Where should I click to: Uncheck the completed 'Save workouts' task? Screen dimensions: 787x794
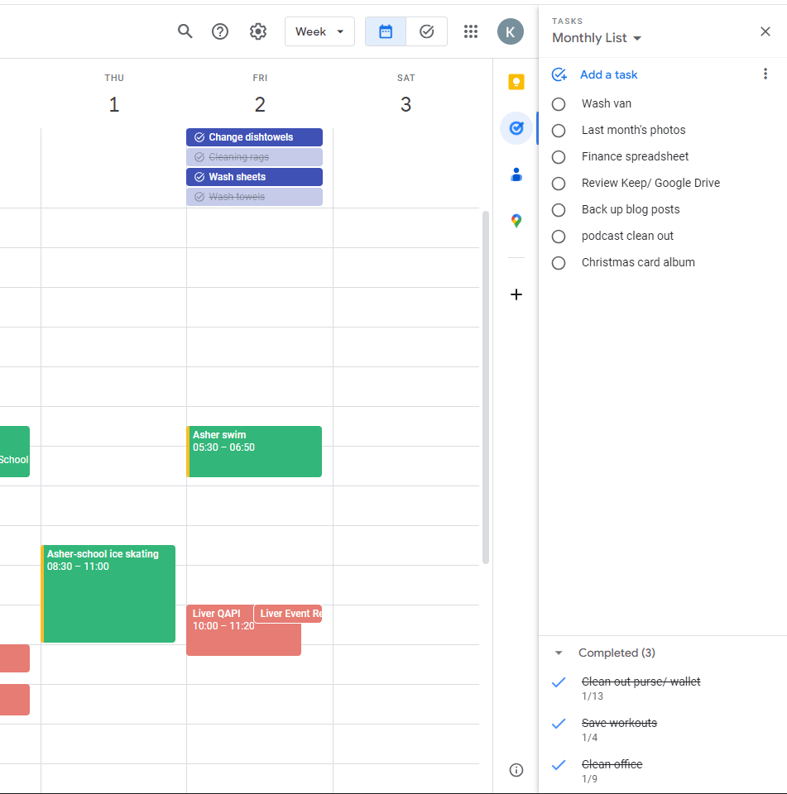[559, 724]
